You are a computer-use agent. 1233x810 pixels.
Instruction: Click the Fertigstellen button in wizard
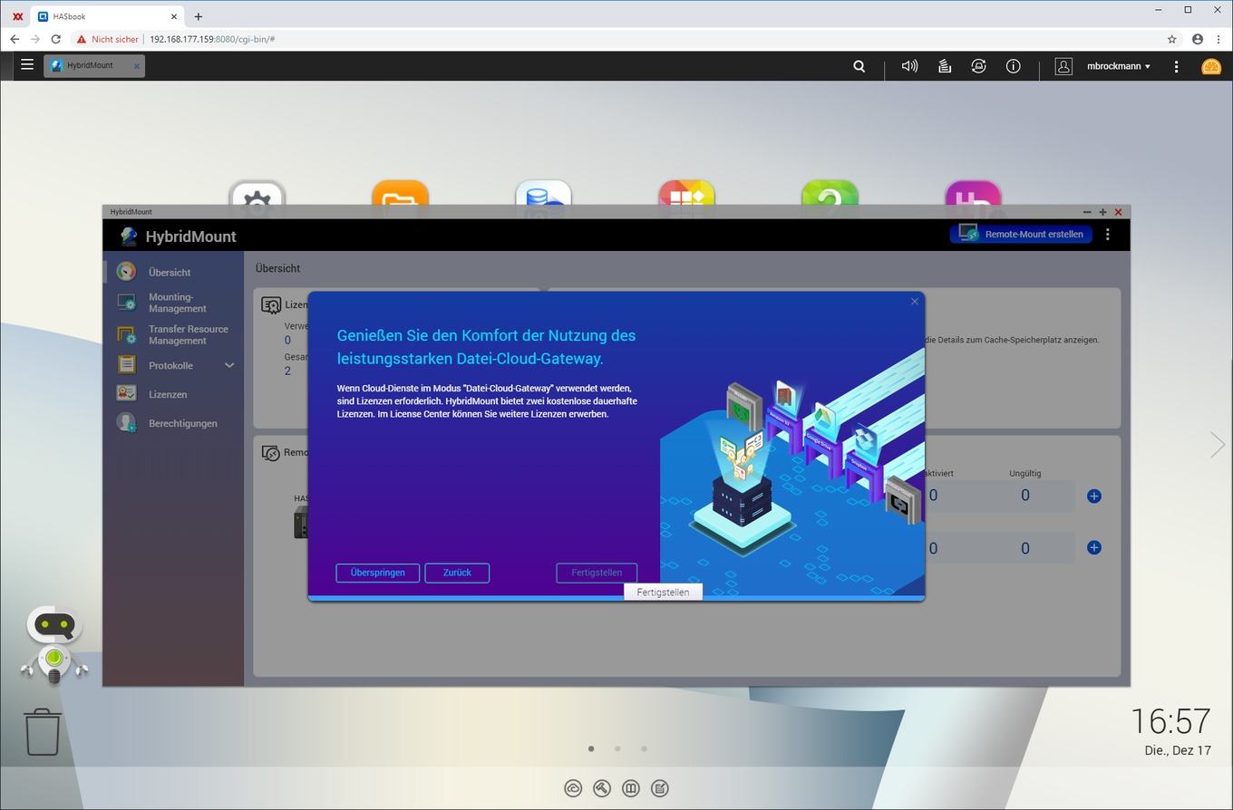point(597,573)
